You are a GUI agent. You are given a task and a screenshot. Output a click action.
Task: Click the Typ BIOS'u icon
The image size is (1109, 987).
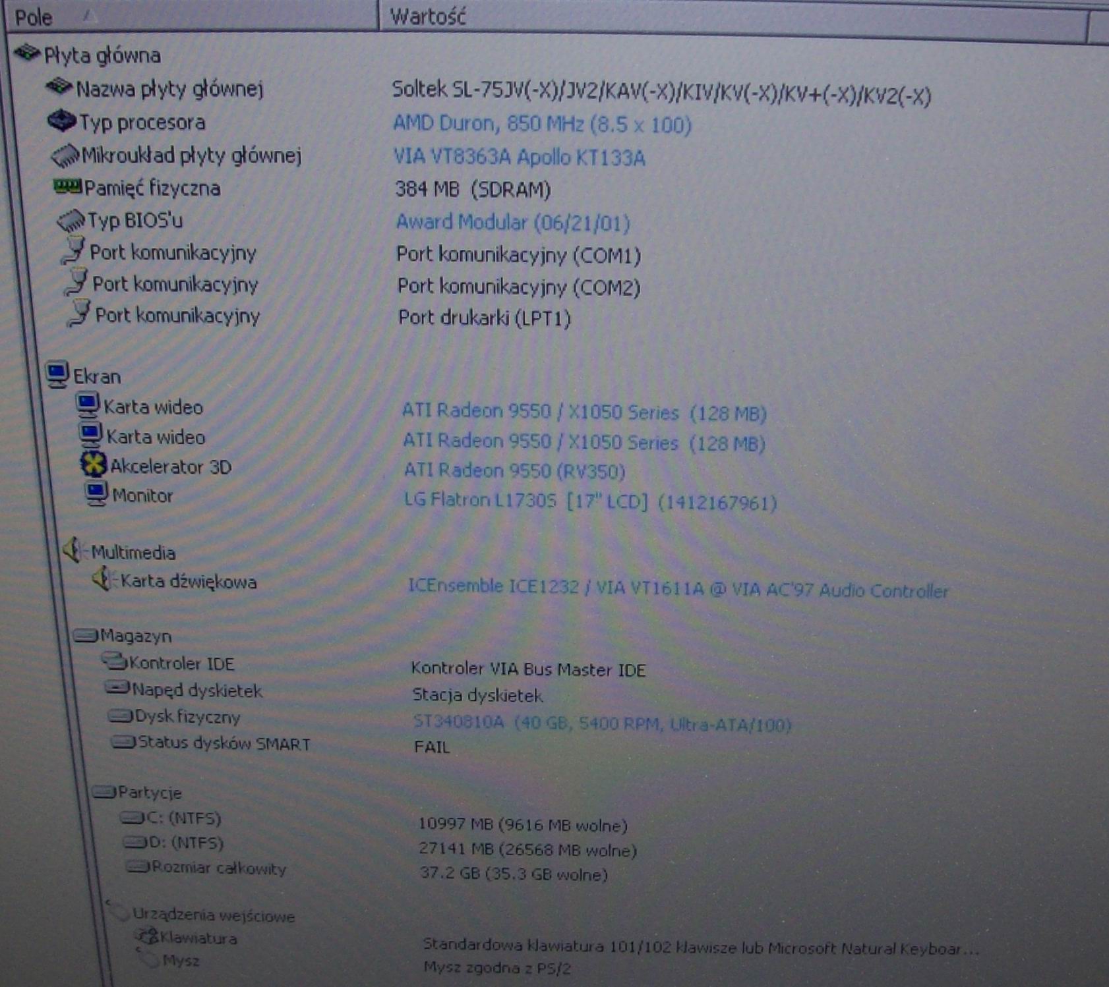point(71,221)
